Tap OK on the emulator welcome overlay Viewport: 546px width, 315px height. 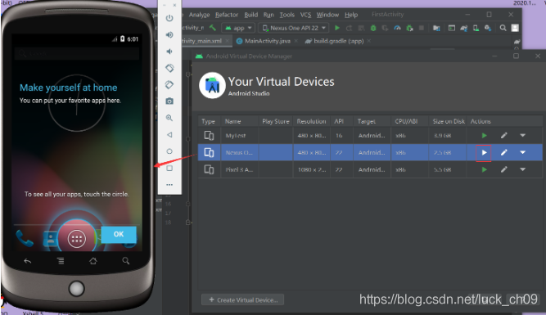tap(119, 234)
